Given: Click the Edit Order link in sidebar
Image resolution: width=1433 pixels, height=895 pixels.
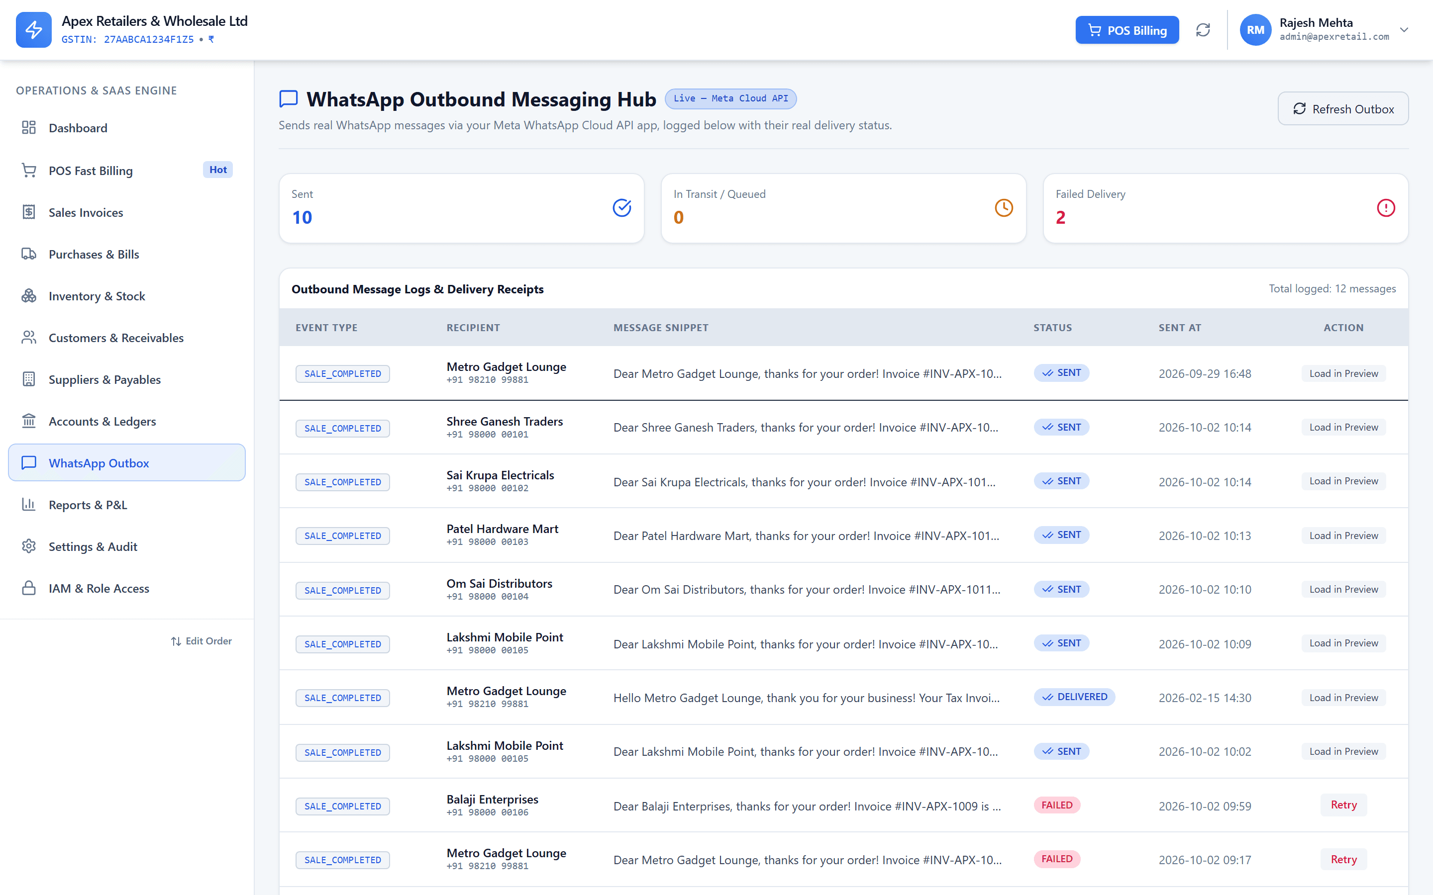Looking at the screenshot, I should (202, 641).
